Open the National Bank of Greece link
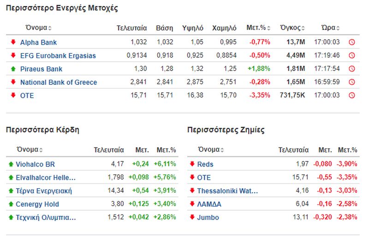Screen dimensions: 369x237 point(59,83)
